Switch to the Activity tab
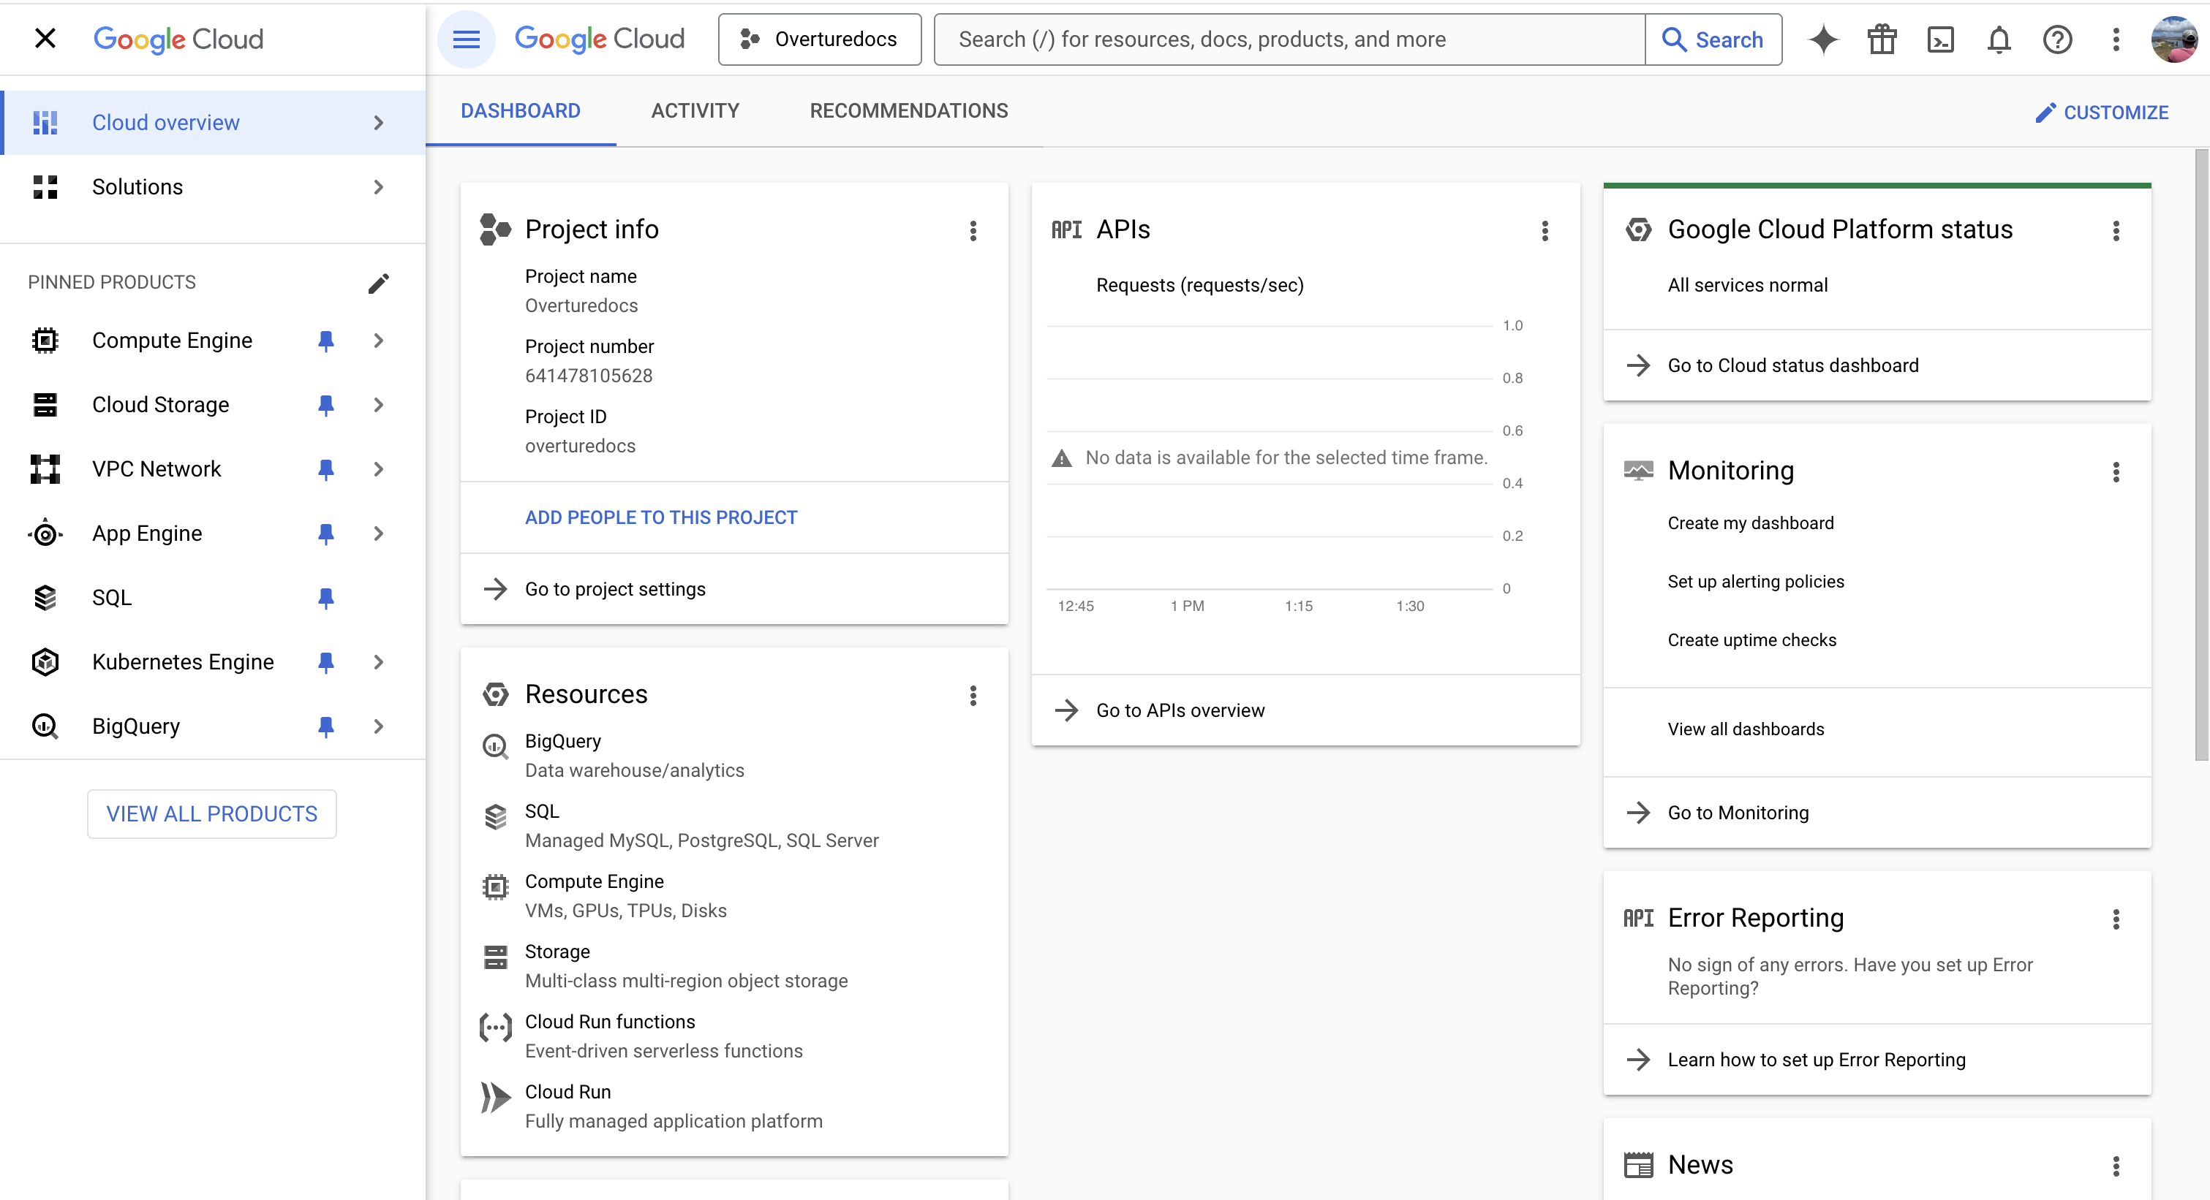Screen dimensions: 2210x1200 pos(694,110)
